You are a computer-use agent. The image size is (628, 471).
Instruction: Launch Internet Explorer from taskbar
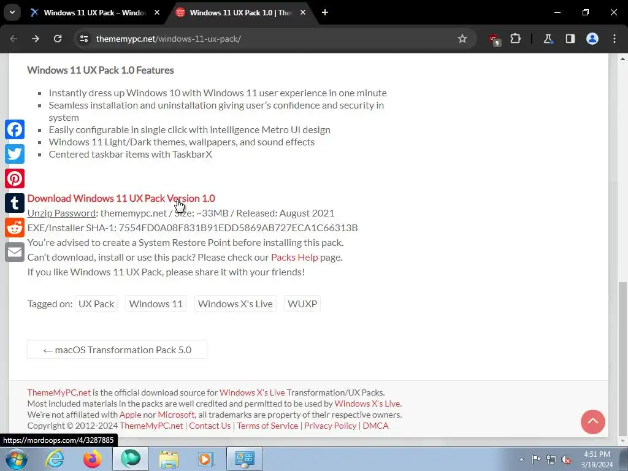pos(55,459)
